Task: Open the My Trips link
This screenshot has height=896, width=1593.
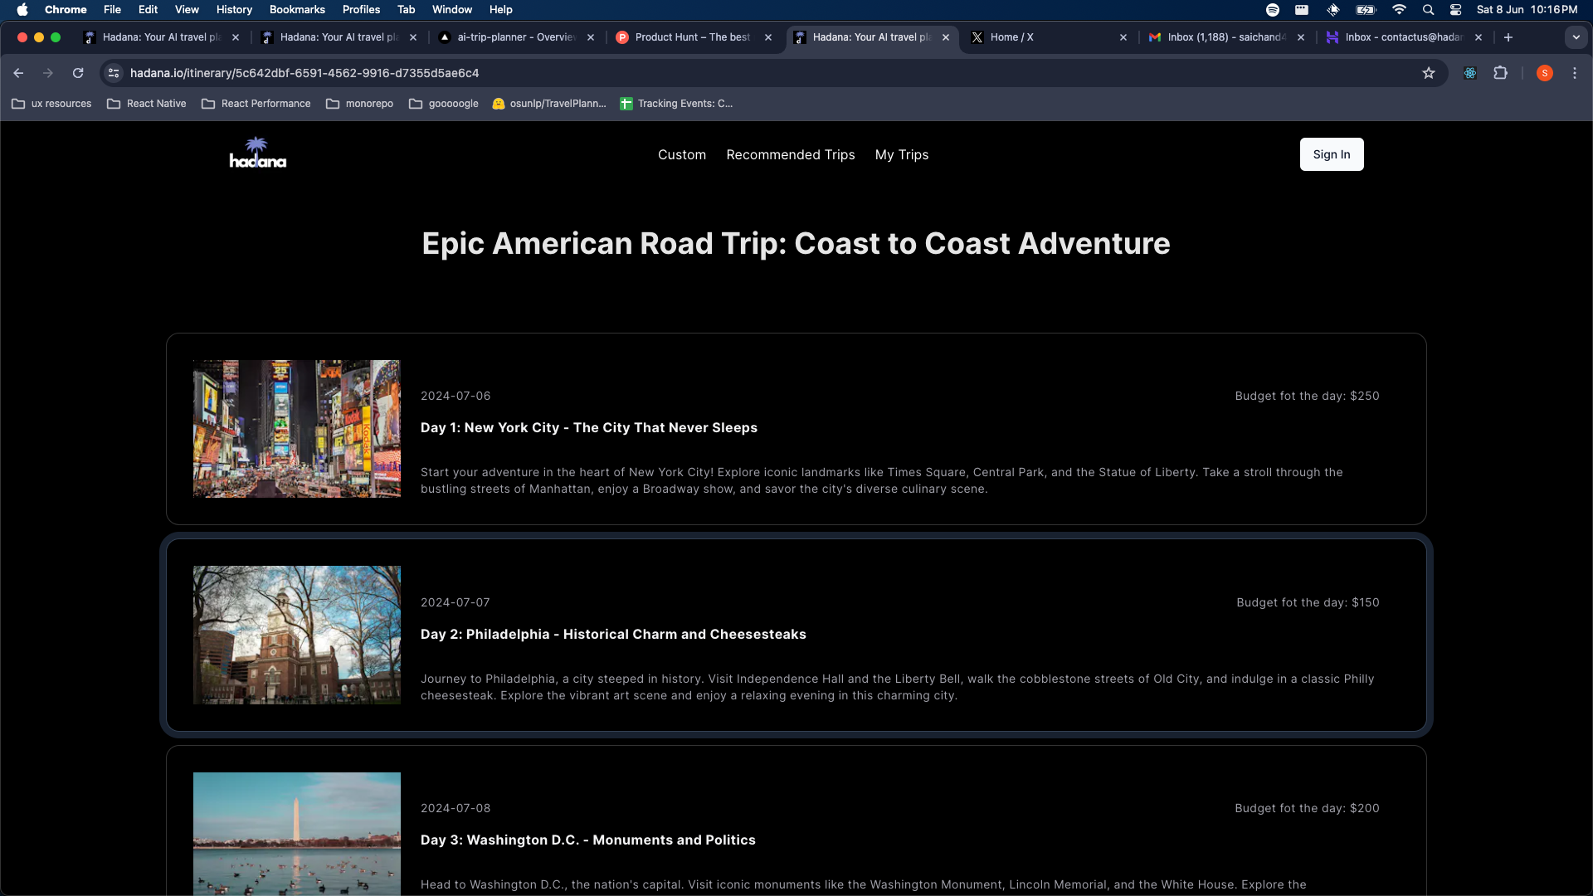Action: click(x=901, y=155)
